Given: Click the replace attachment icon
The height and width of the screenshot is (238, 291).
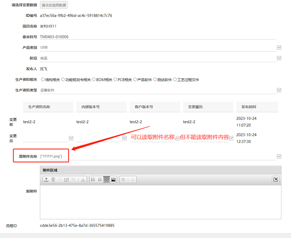Looking at the screenshot, I should (73, 180).
